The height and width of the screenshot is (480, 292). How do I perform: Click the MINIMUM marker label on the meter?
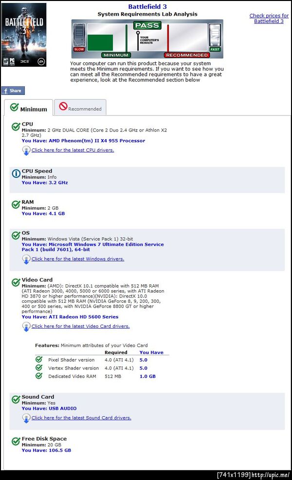click(x=116, y=55)
